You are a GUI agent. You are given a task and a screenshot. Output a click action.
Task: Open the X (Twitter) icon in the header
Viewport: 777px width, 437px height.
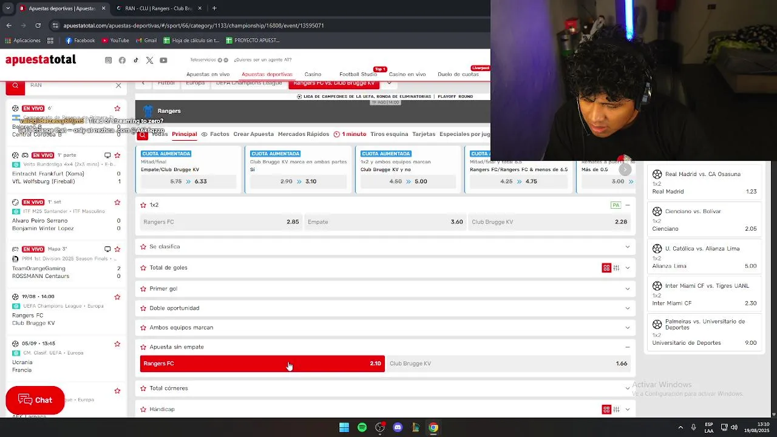click(149, 60)
